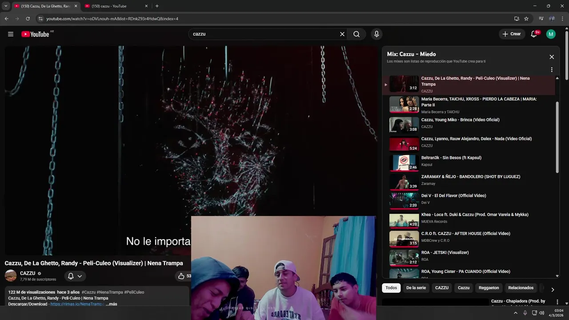Select the 'Cazzu' mixed-case filter chip

pyautogui.click(x=464, y=288)
